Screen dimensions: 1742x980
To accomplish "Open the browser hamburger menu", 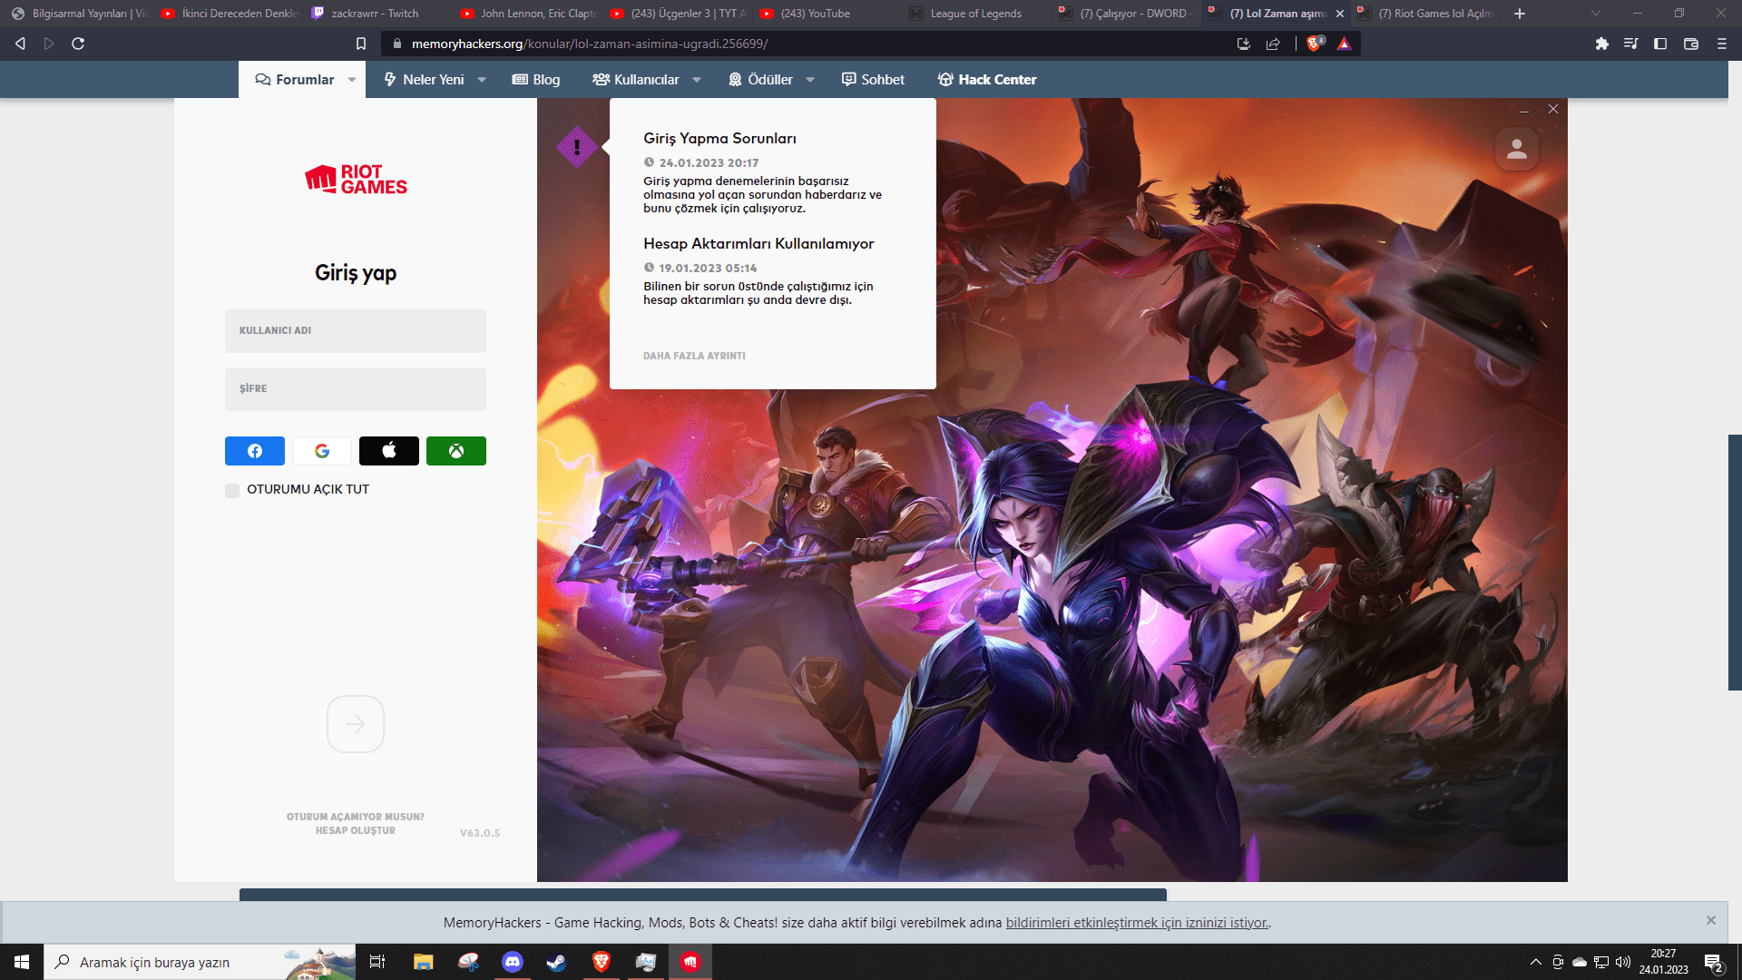I will [x=1722, y=44].
